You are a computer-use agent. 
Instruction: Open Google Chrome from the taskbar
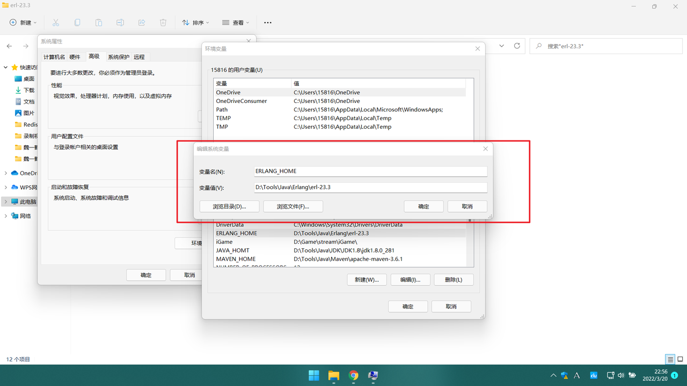coord(353,375)
